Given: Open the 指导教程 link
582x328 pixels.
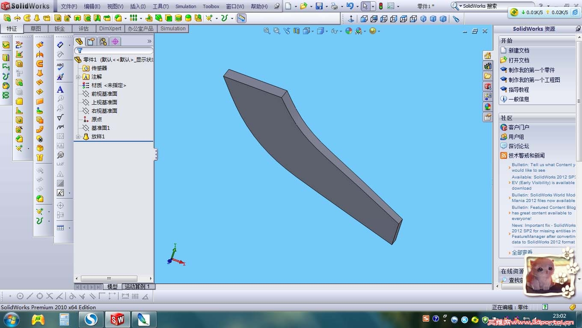Looking at the screenshot, I should pyautogui.click(x=519, y=90).
